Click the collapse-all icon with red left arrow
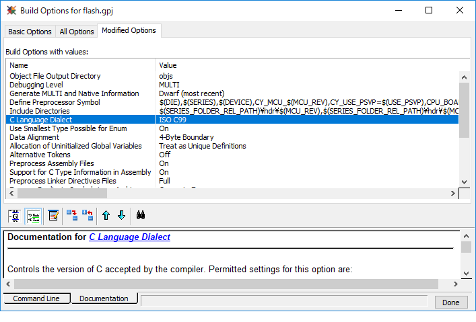The width and height of the screenshot is (476, 322). click(88, 215)
